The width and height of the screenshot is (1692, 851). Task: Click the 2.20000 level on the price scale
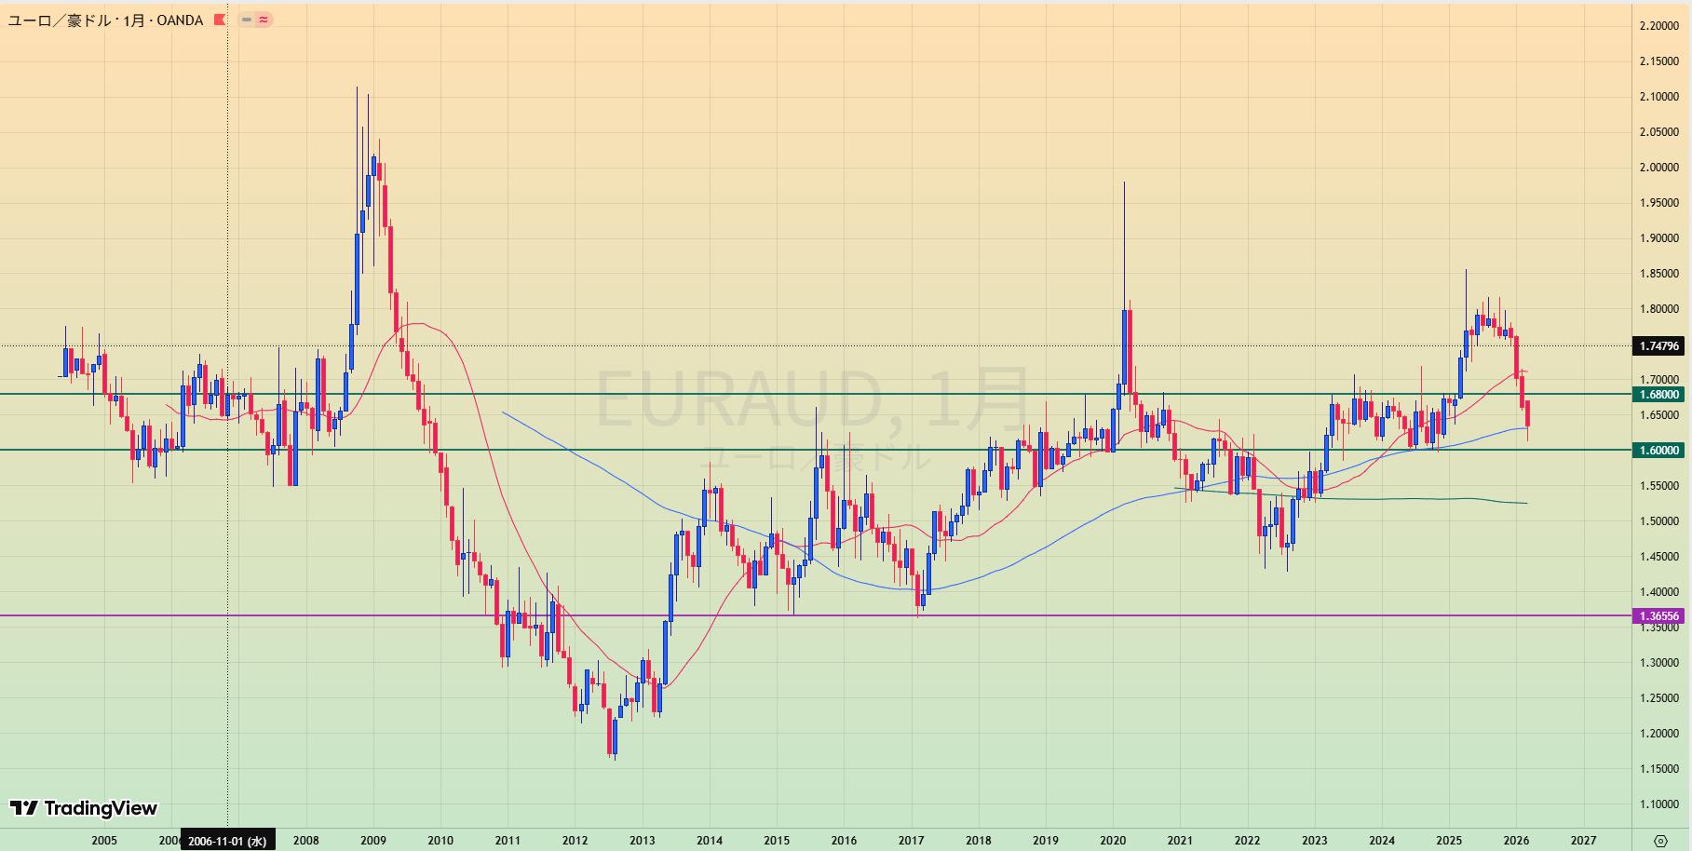[1658, 26]
